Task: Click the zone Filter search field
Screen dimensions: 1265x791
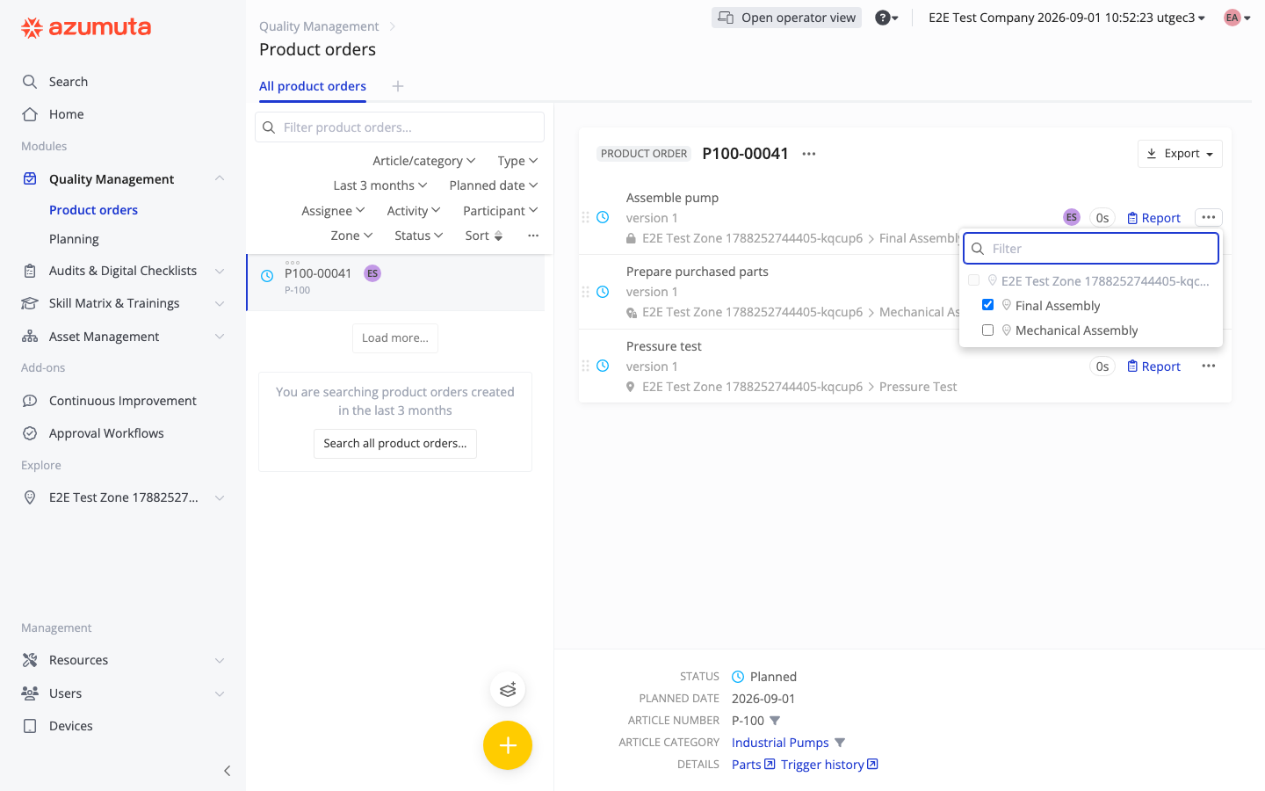Action: pos(1091,249)
